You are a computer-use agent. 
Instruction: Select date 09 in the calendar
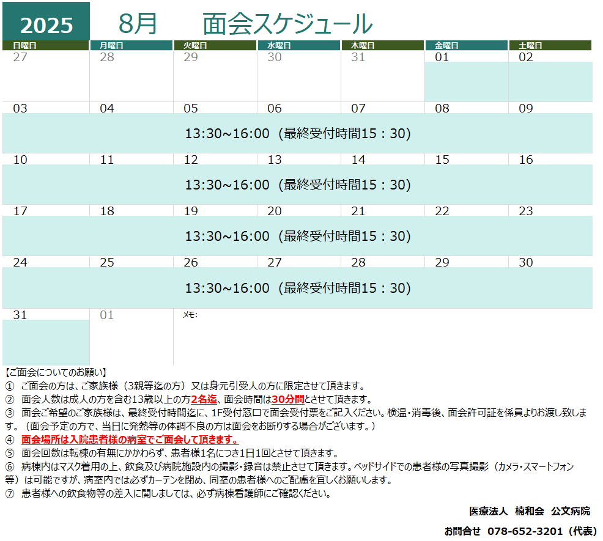[526, 108]
